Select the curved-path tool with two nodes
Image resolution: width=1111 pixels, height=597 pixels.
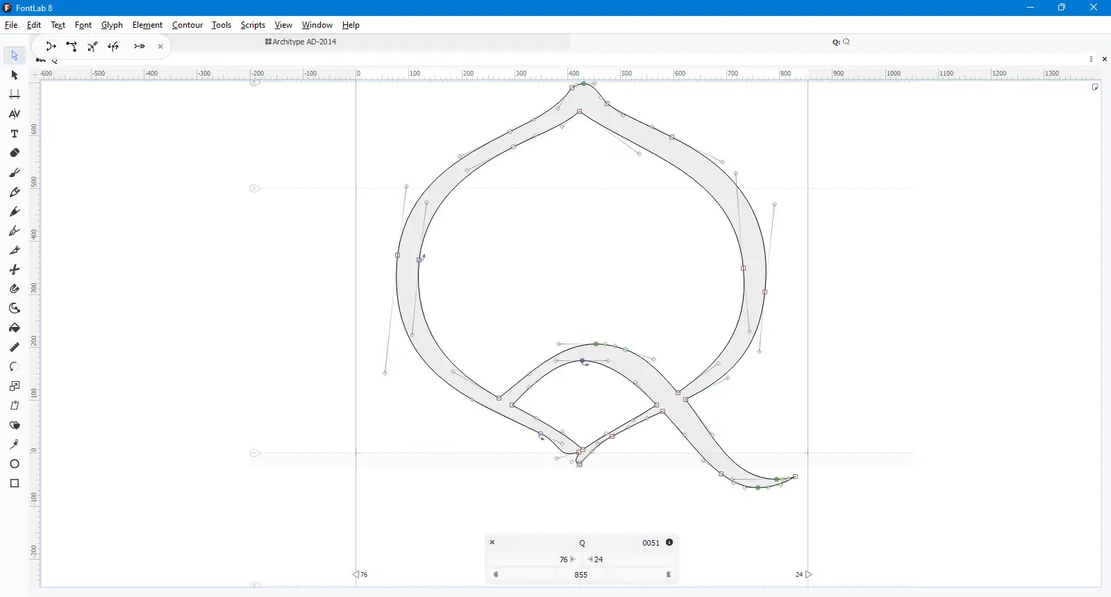15,308
